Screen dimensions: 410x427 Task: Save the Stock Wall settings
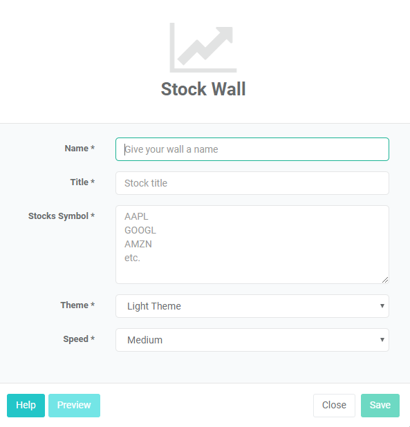pyautogui.click(x=380, y=405)
